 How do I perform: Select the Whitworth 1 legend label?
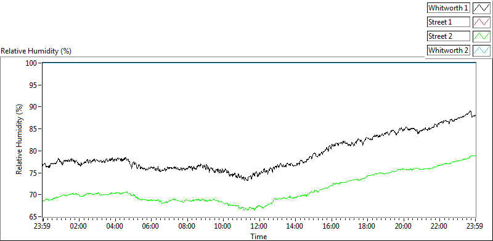click(449, 8)
